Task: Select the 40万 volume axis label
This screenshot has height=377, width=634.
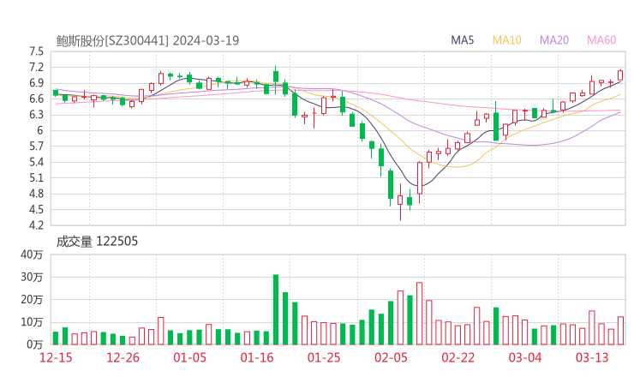Action: (x=33, y=254)
